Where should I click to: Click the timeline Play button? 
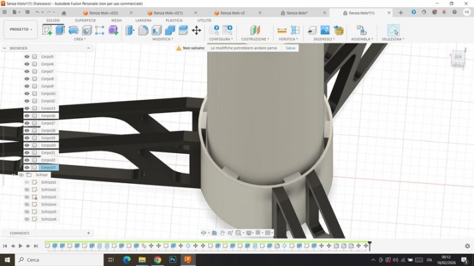click(x=20, y=246)
